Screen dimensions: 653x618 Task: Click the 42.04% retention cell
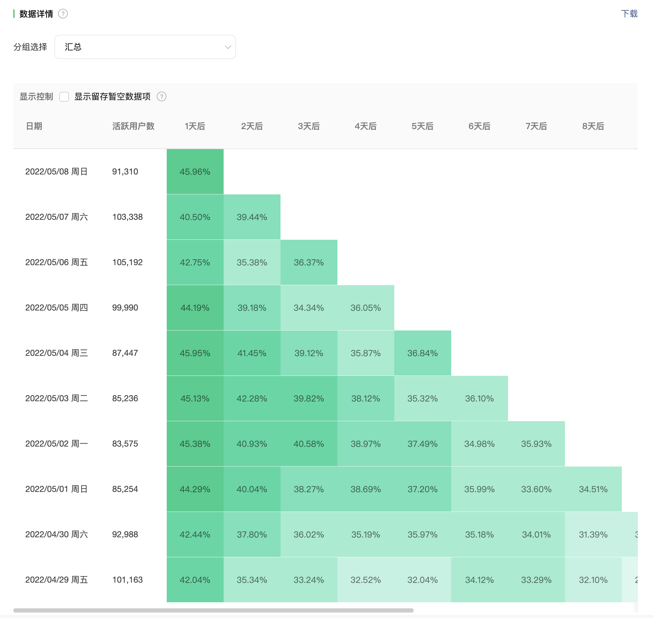tap(195, 580)
